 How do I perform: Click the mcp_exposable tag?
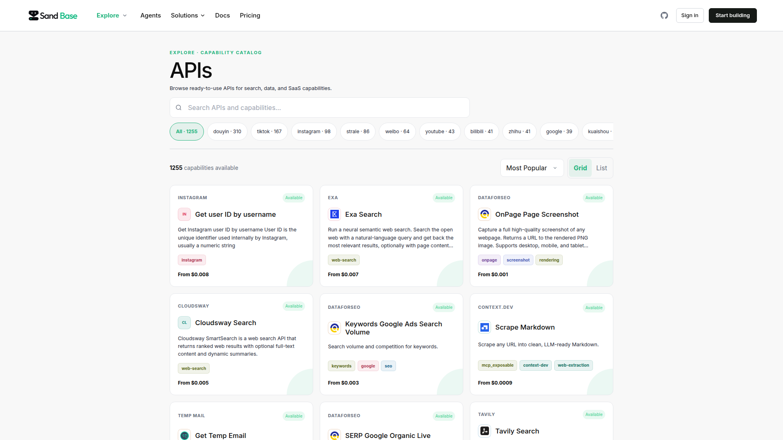(498, 365)
